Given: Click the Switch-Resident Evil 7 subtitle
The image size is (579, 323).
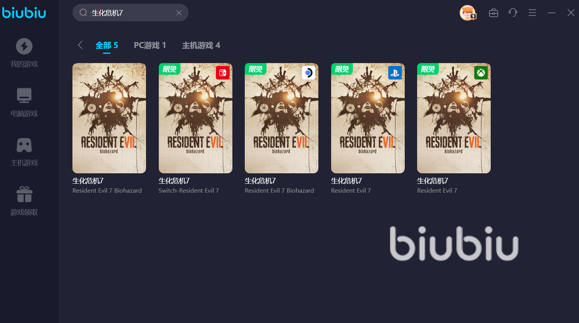Looking at the screenshot, I should (189, 190).
